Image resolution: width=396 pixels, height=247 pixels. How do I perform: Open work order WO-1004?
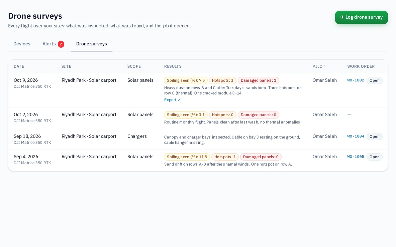[356, 136]
